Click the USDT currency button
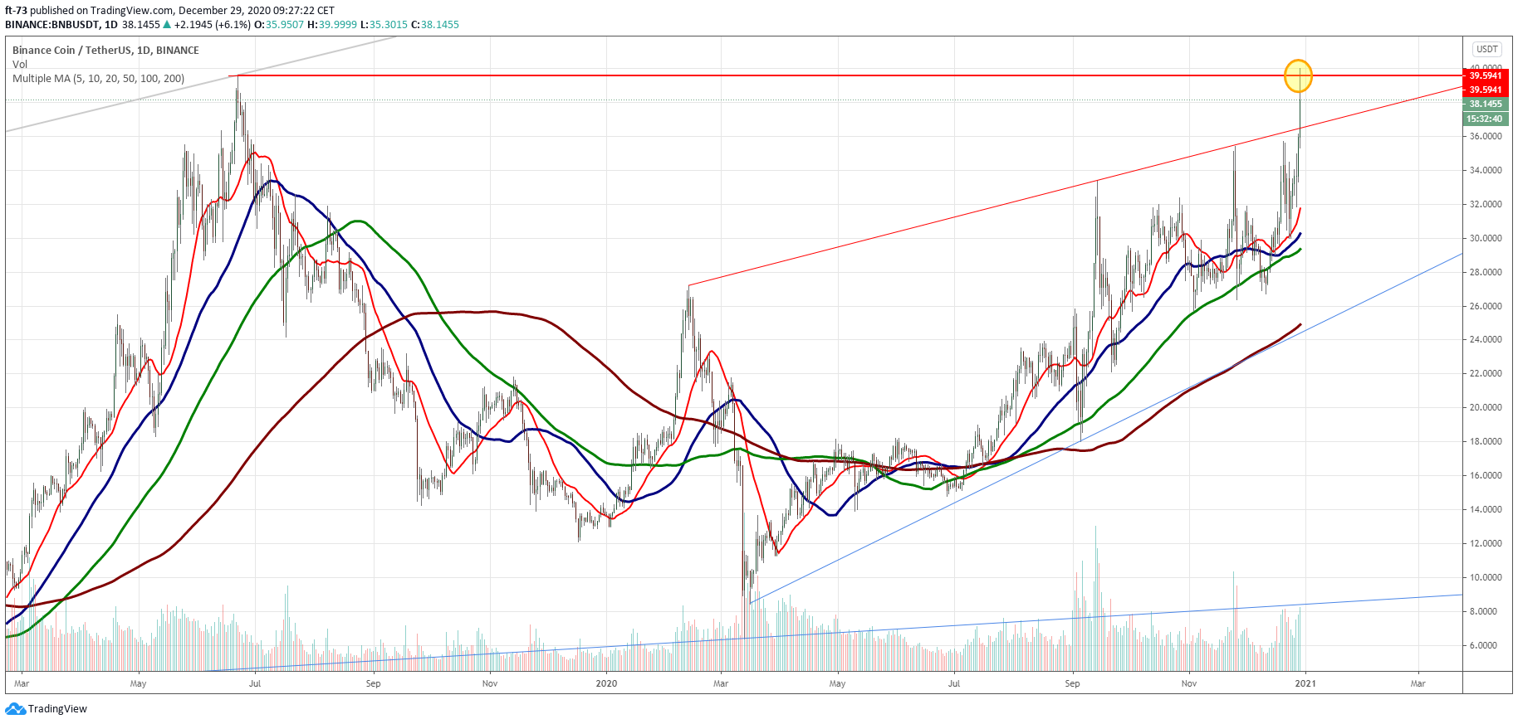Image resolution: width=1518 pixels, height=724 pixels. click(x=1486, y=50)
